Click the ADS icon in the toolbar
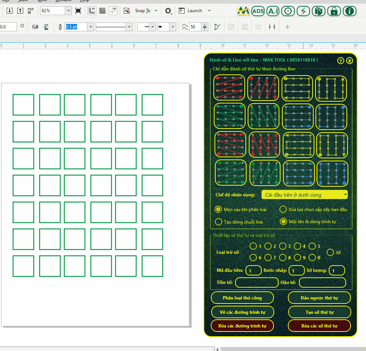Screen dimensions: 366x351 (258, 11)
